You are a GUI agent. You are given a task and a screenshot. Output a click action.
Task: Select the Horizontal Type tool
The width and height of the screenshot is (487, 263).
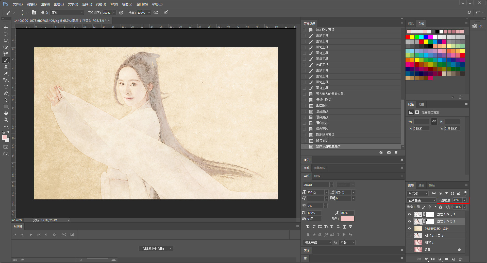[6, 87]
